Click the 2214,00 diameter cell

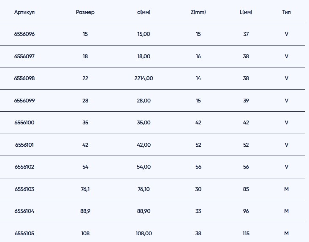pyautogui.click(x=144, y=78)
